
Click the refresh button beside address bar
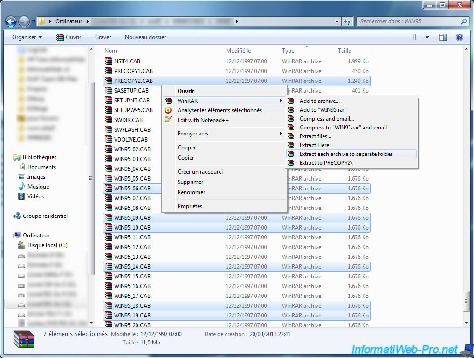pyautogui.click(x=347, y=21)
